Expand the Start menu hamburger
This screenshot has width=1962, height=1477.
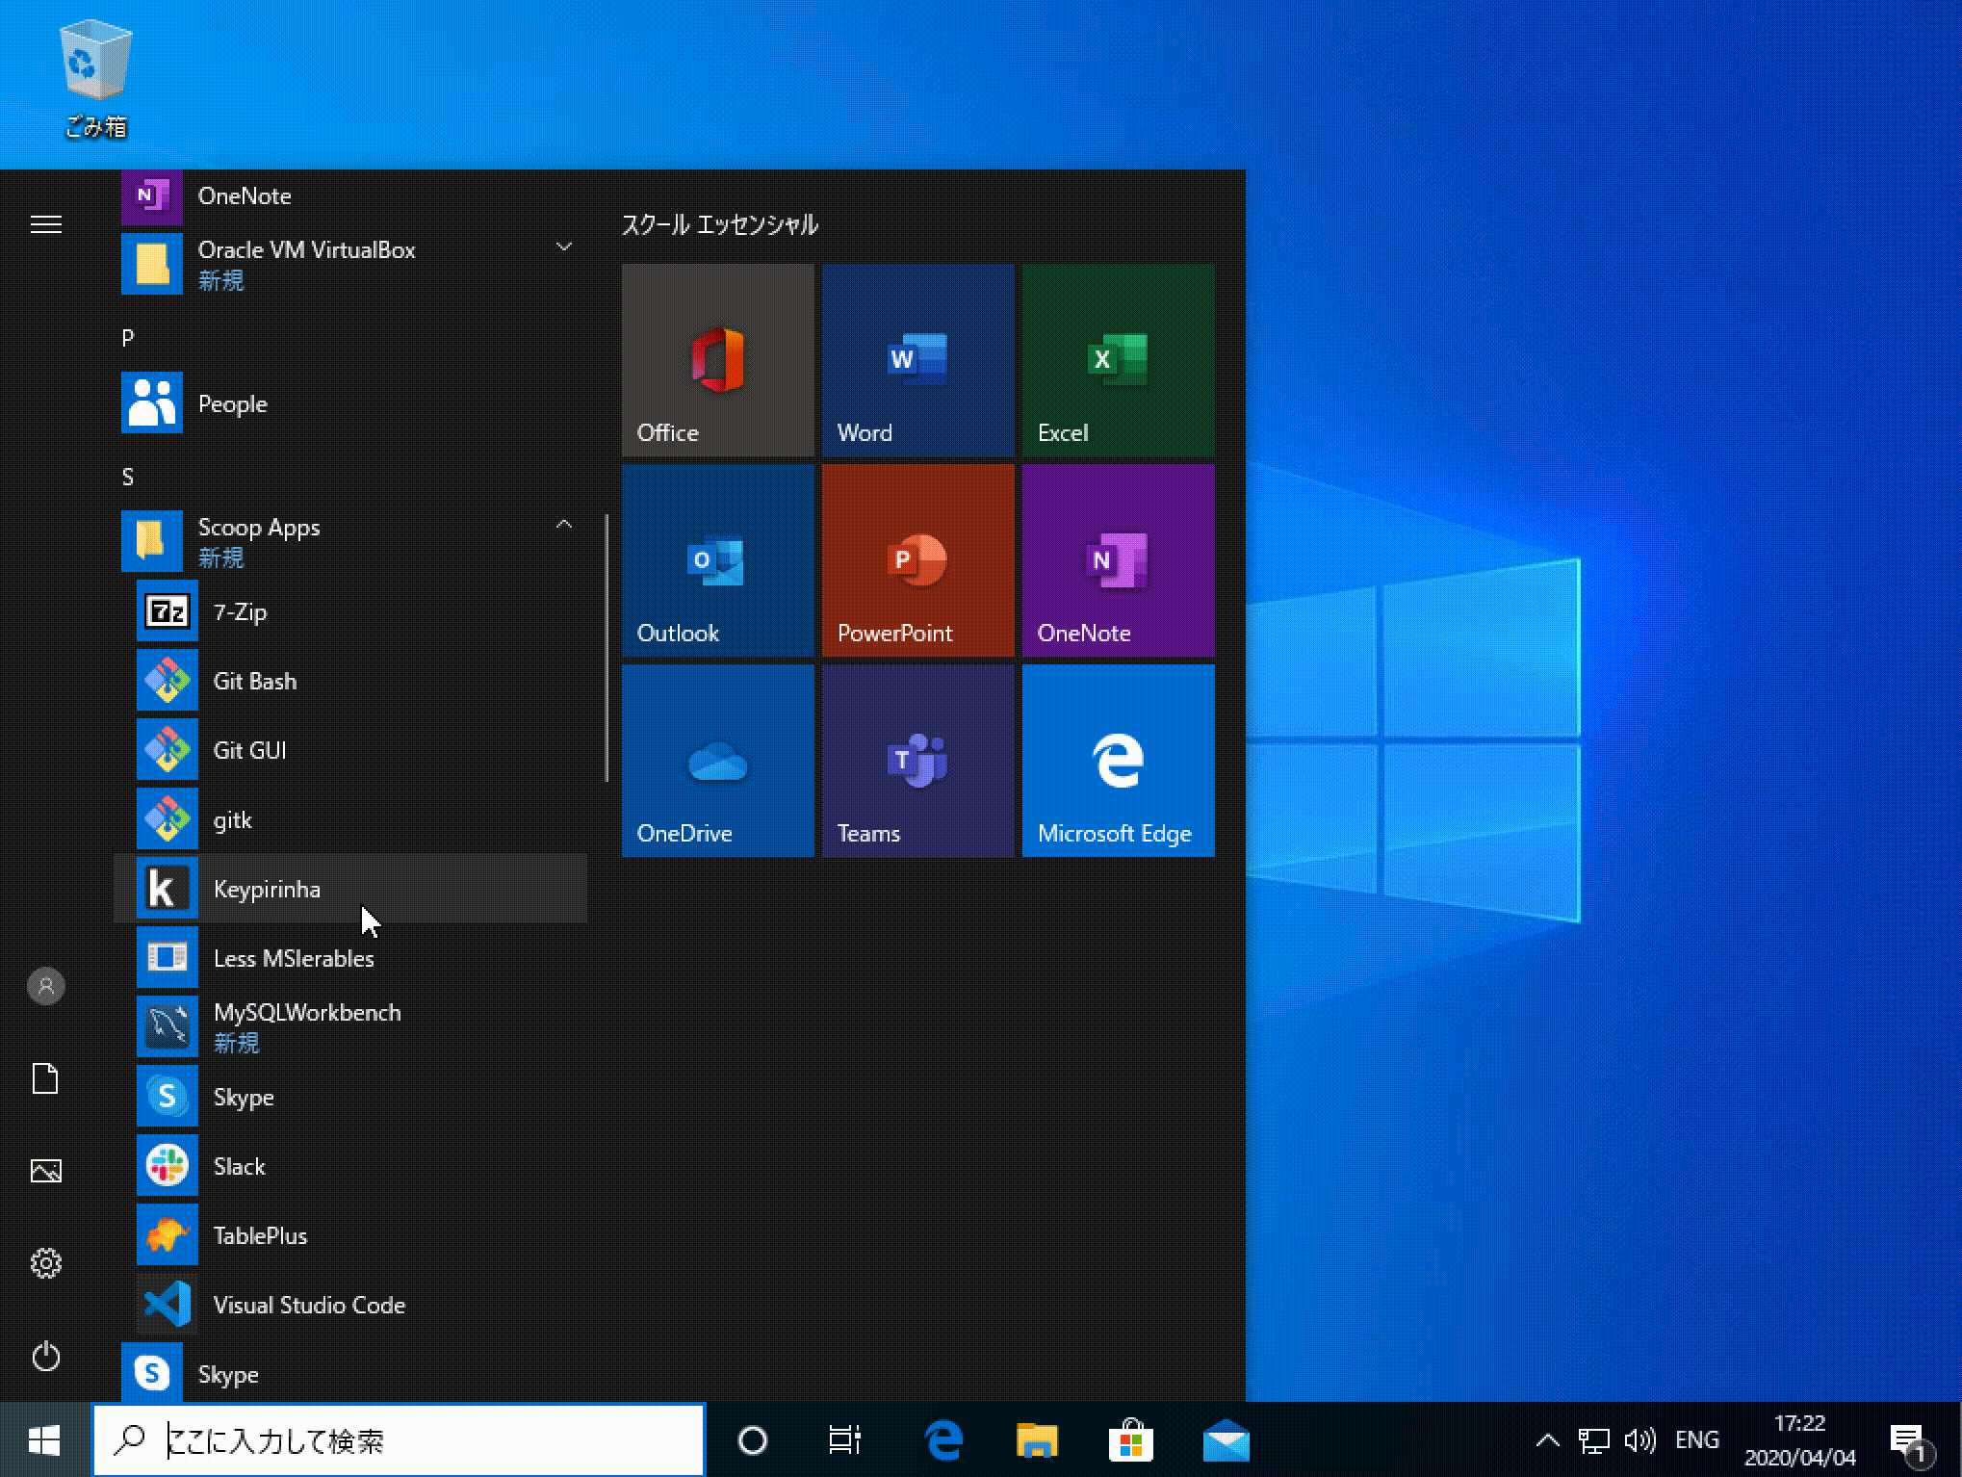pos(45,224)
